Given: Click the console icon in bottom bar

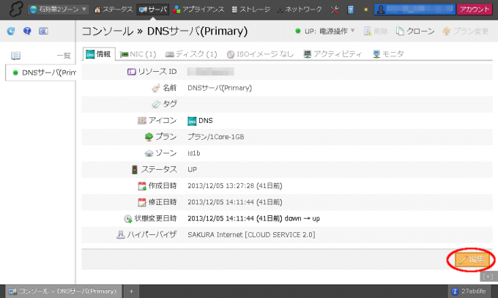Looking at the screenshot, I should click(12, 291).
